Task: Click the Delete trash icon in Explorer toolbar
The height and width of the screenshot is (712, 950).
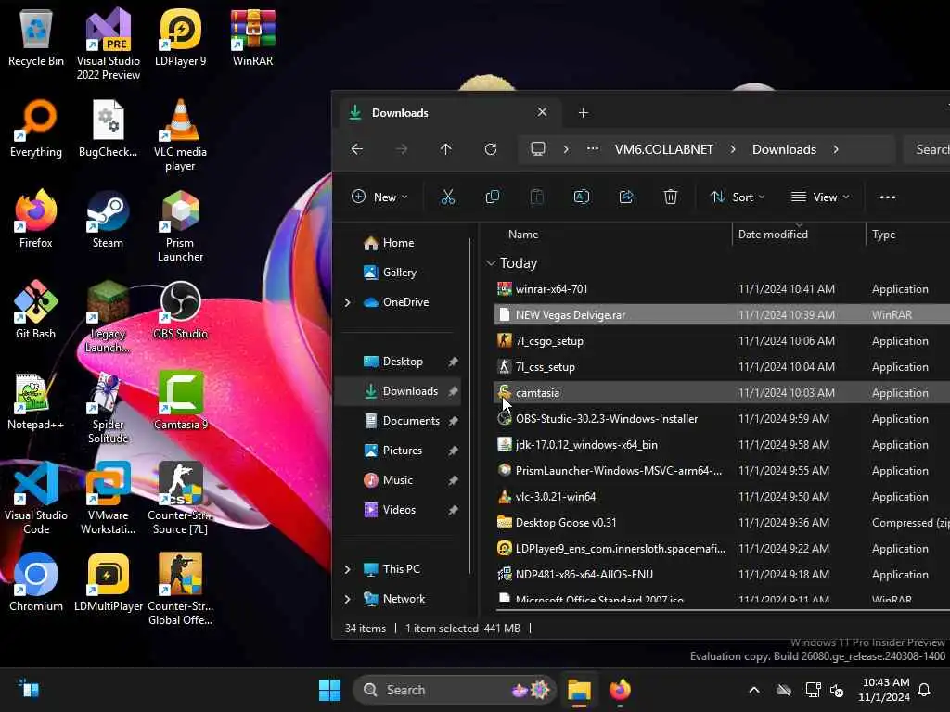Action: 671,197
